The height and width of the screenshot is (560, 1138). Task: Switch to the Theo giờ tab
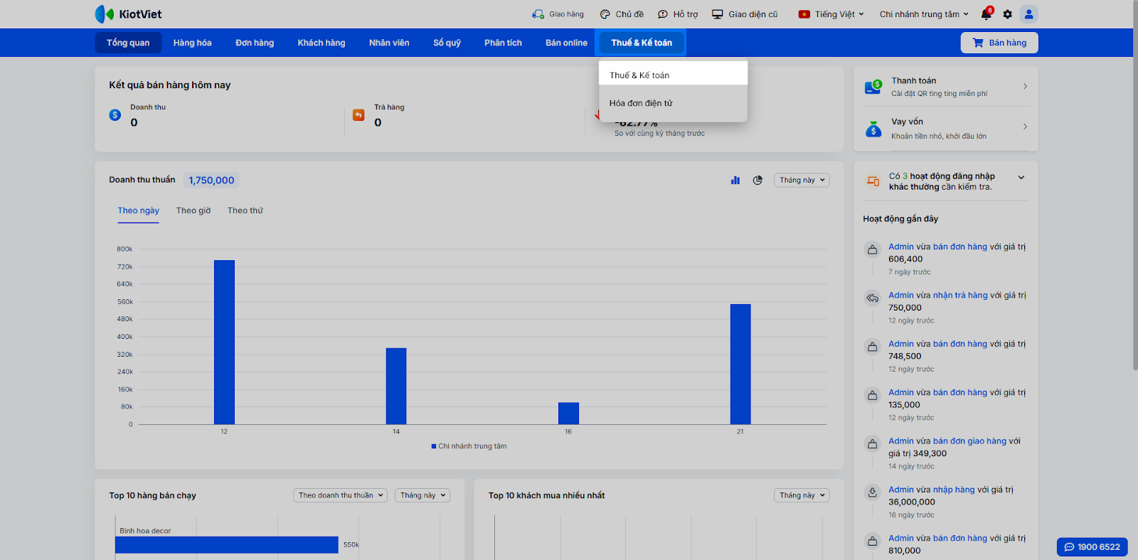pyautogui.click(x=193, y=210)
